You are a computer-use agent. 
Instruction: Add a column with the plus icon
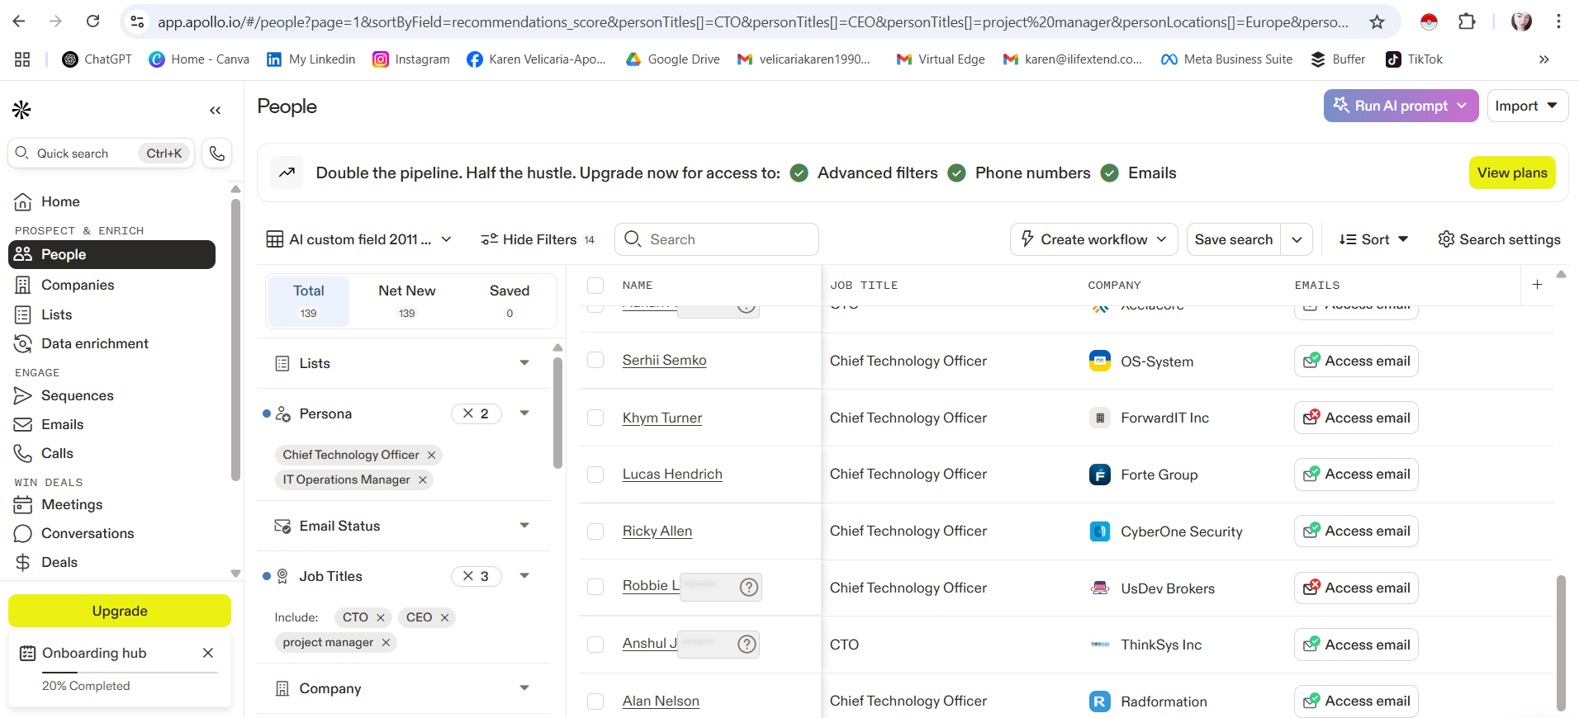(x=1537, y=285)
